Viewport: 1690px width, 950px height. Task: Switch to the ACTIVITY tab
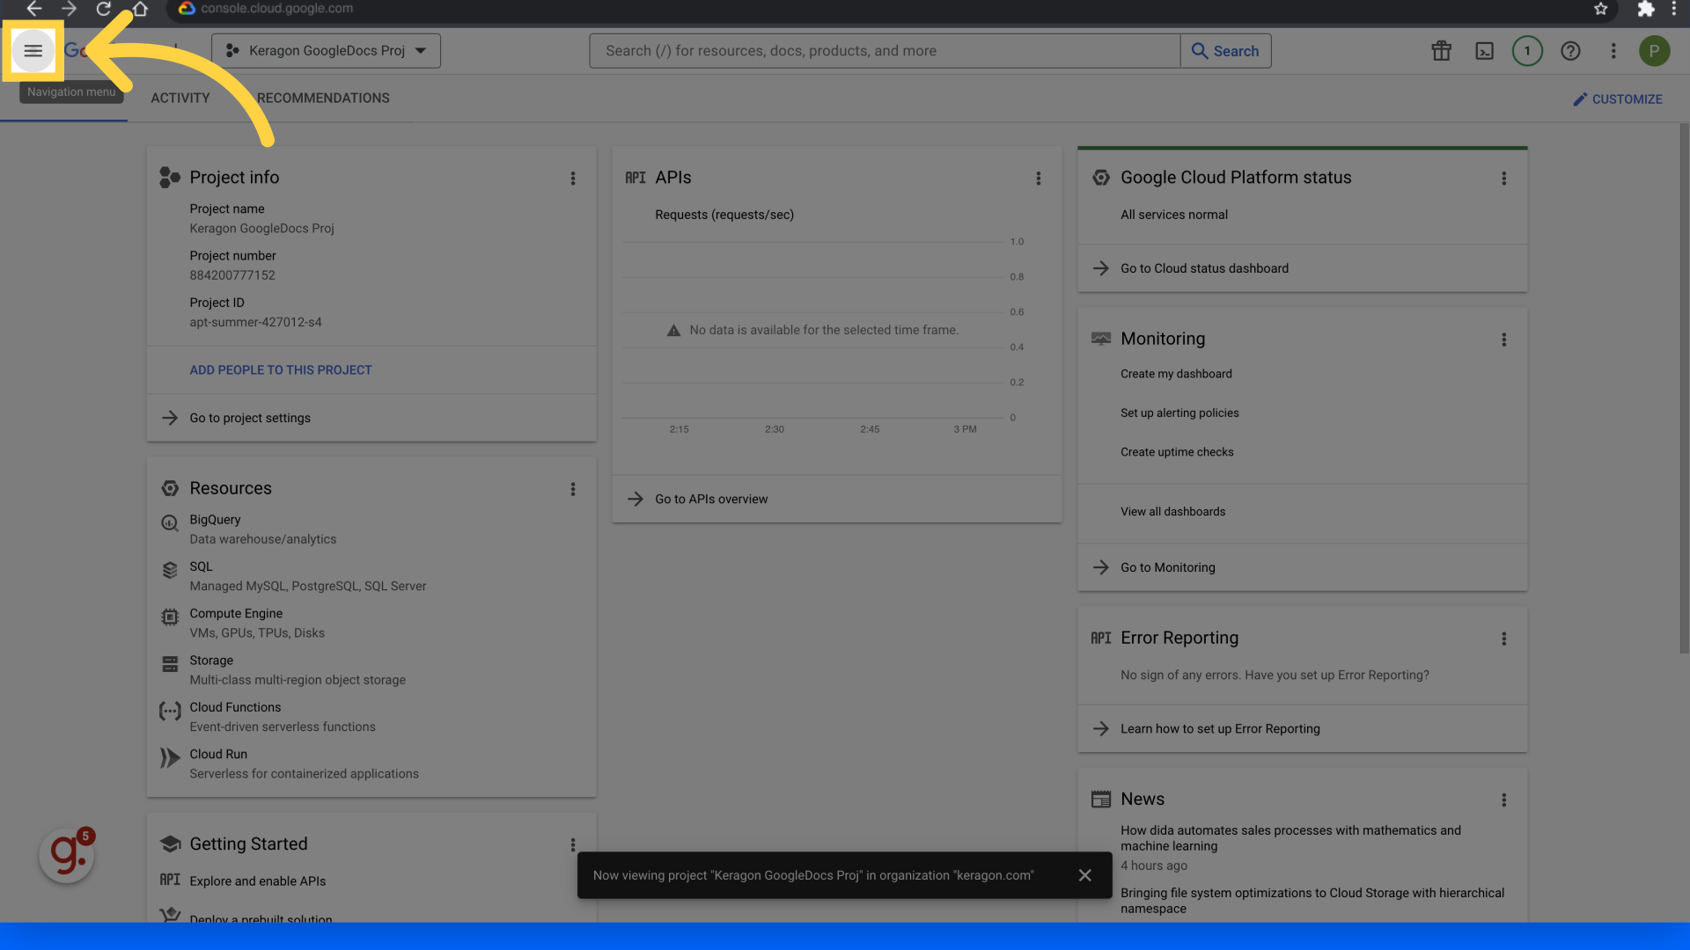pos(180,98)
